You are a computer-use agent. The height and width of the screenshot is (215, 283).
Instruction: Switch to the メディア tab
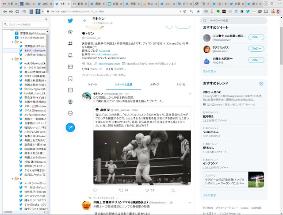154,84
